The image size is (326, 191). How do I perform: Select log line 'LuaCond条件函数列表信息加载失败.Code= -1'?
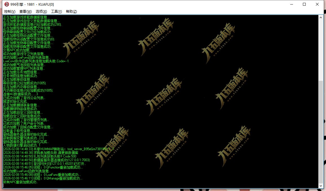(36, 61)
